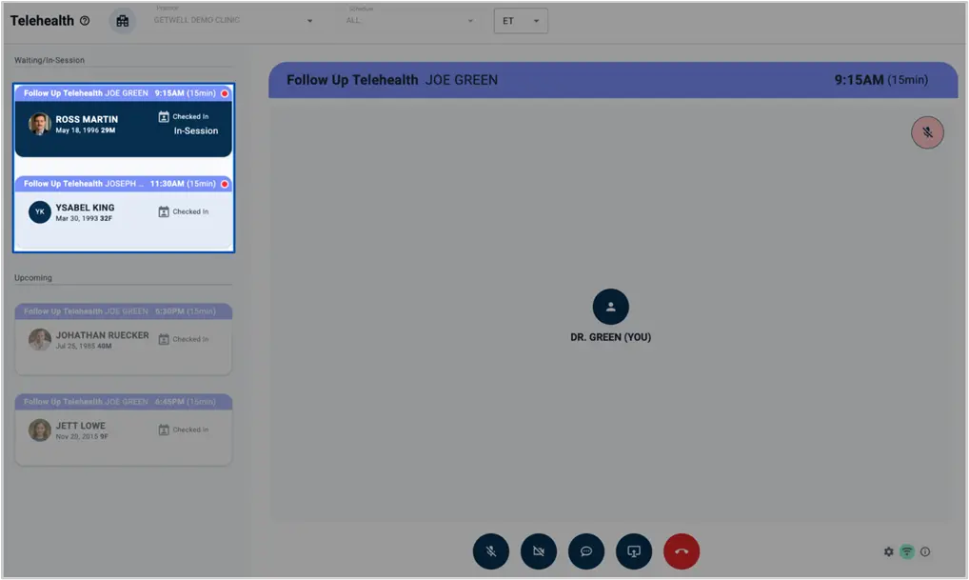The image size is (969, 580).
Task: Open the Practice dropdown showing Getwell Demo Clinic
Action: coord(233,20)
